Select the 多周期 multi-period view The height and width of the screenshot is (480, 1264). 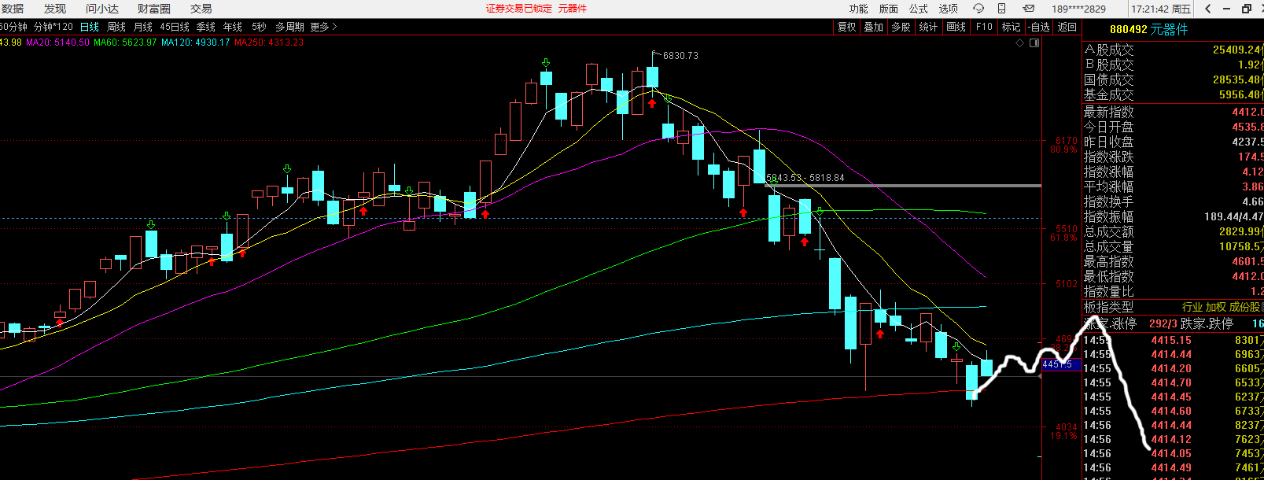click(x=289, y=27)
